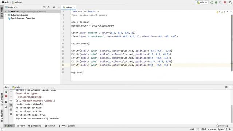
Task: Open the TODO tool window
Action: pyautogui.click(x=21, y=126)
